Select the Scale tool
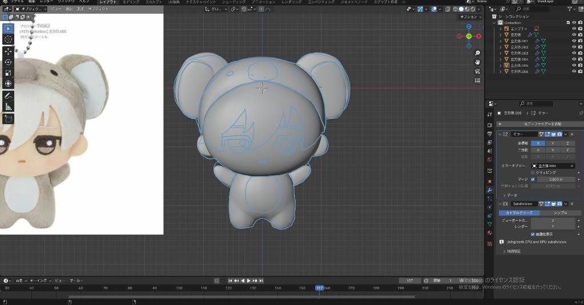The width and height of the screenshot is (584, 305). tap(9, 73)
